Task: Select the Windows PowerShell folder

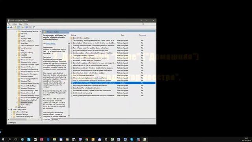Action: pyautogui.click(x=28, y=93)
